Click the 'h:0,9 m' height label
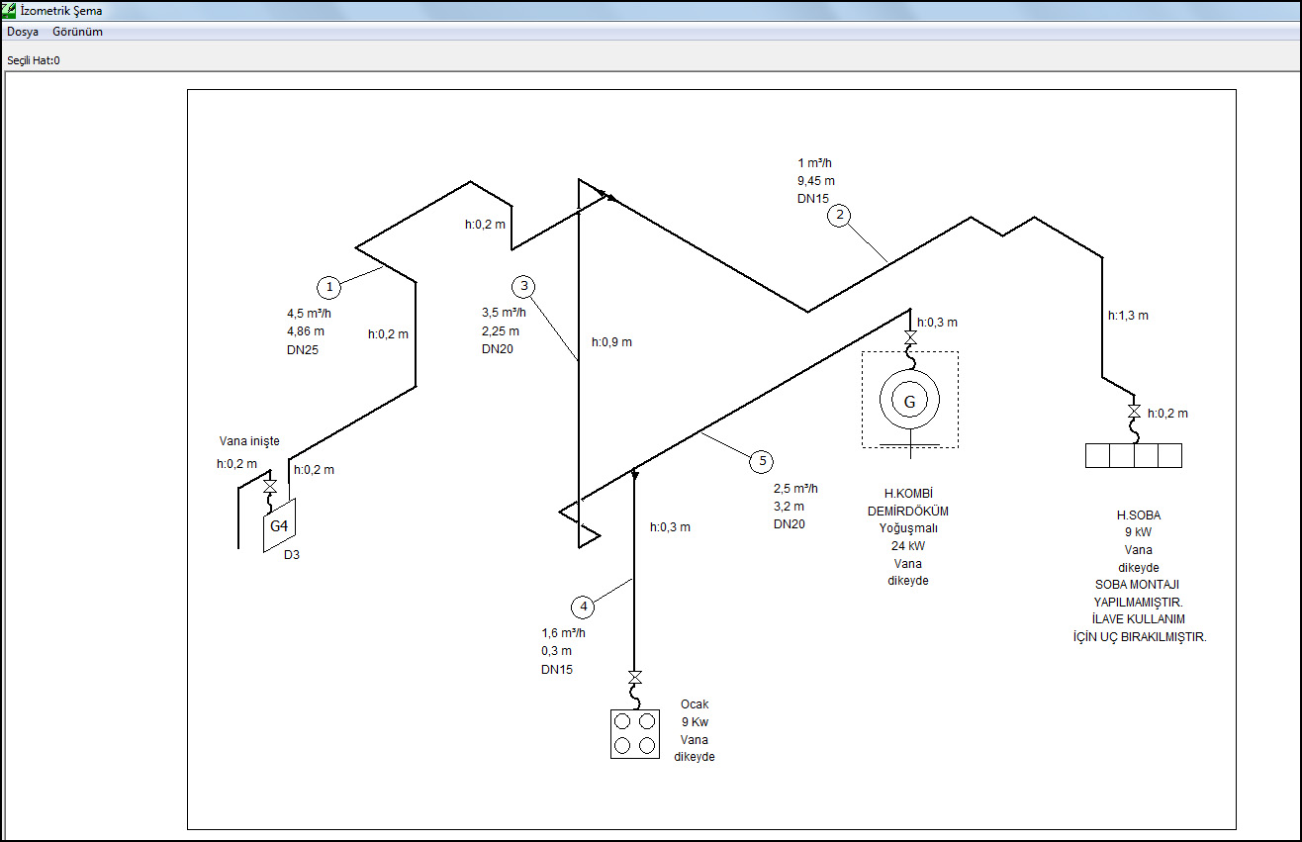This screenshot has height=842, width=1302. click(611, 342)
